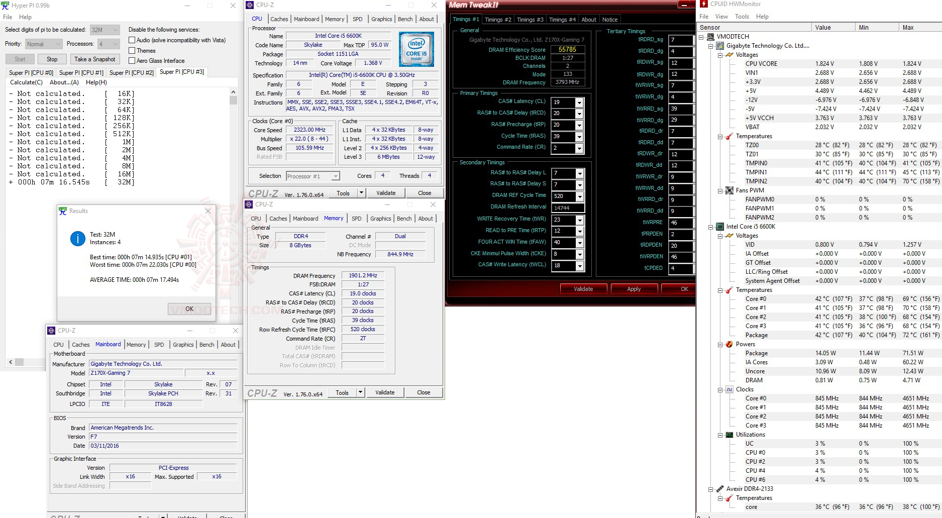Open the Notice tab in MemTweakIt
Viewport: 942px width, 518px height.
tap(610, 20)
